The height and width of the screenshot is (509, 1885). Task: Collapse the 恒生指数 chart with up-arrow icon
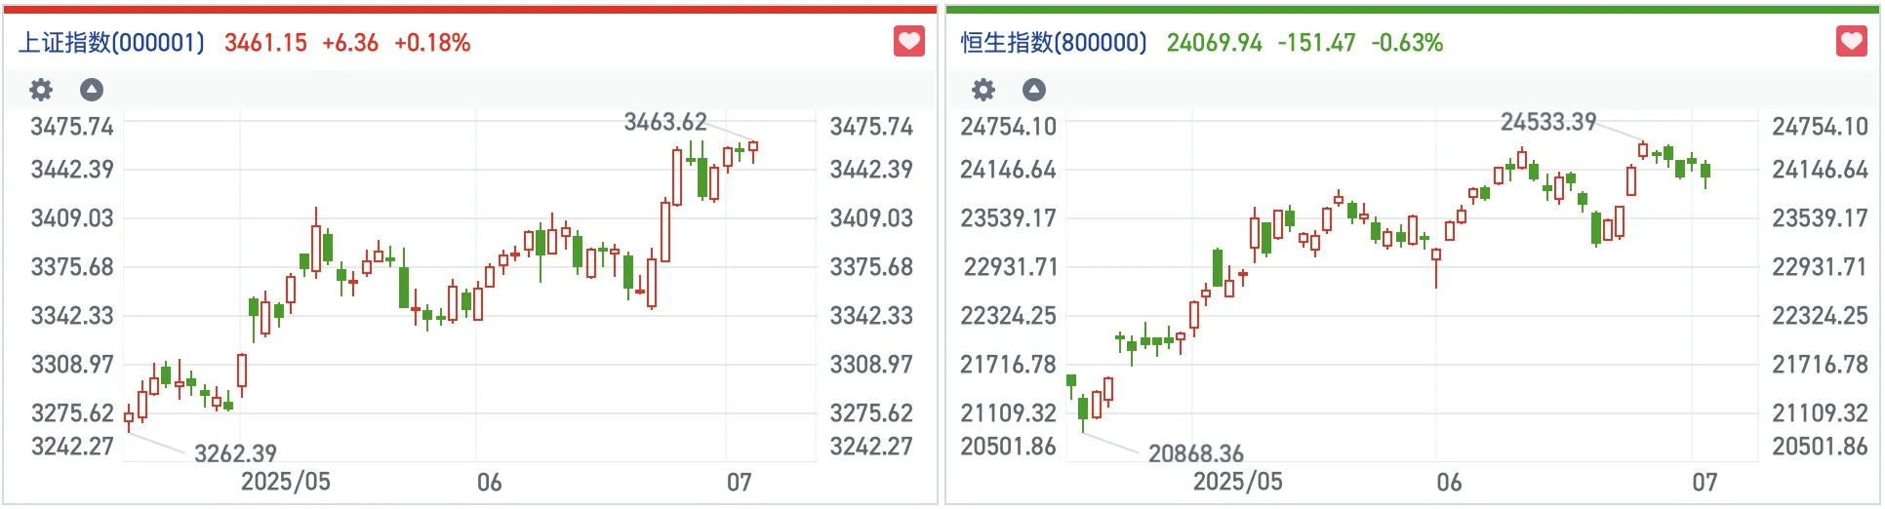tap(1034, 91)
